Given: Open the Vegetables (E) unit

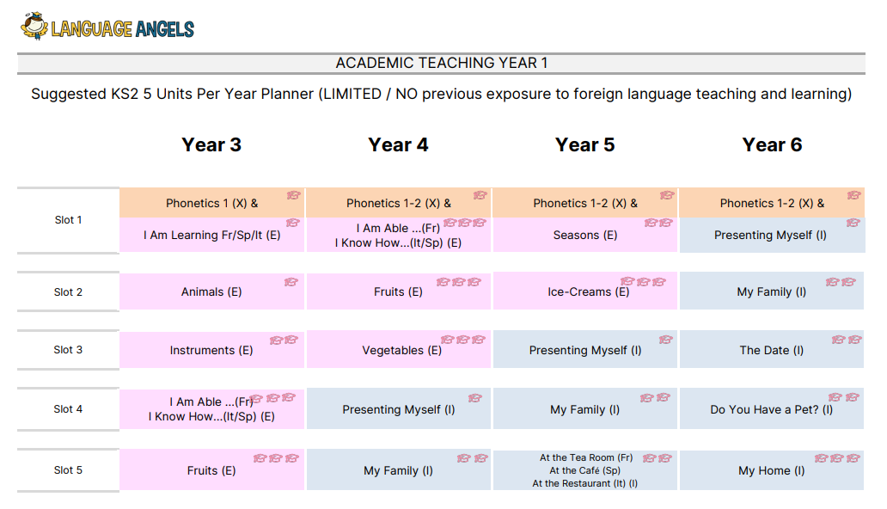Looking at the screenshot, I should click(399, 350).
